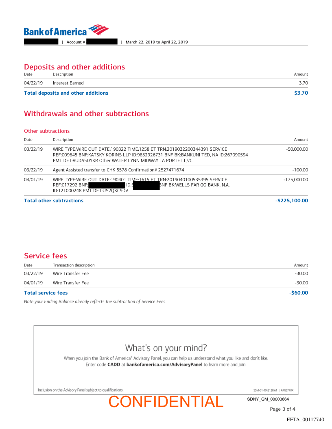Select the -$225,100.00 total amount
This screenshot has height=429, width=332.
pyautogui.click(x=292, y=201)
